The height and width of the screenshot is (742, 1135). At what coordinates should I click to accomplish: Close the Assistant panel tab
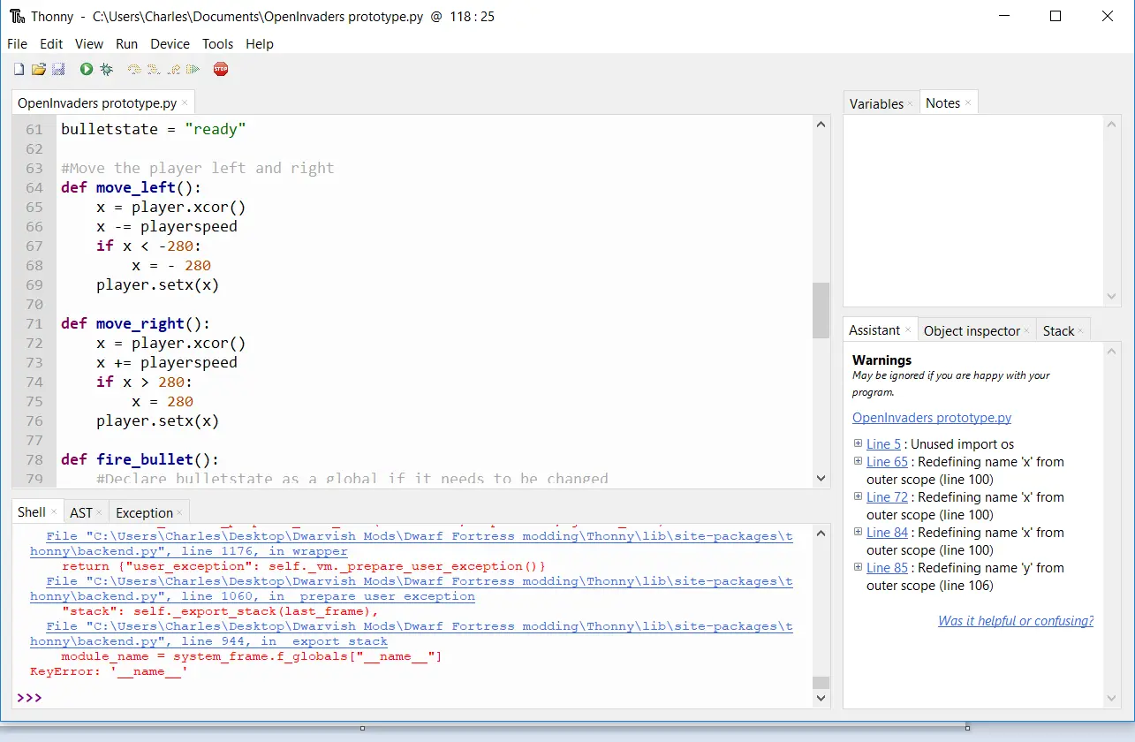[907, 330]
